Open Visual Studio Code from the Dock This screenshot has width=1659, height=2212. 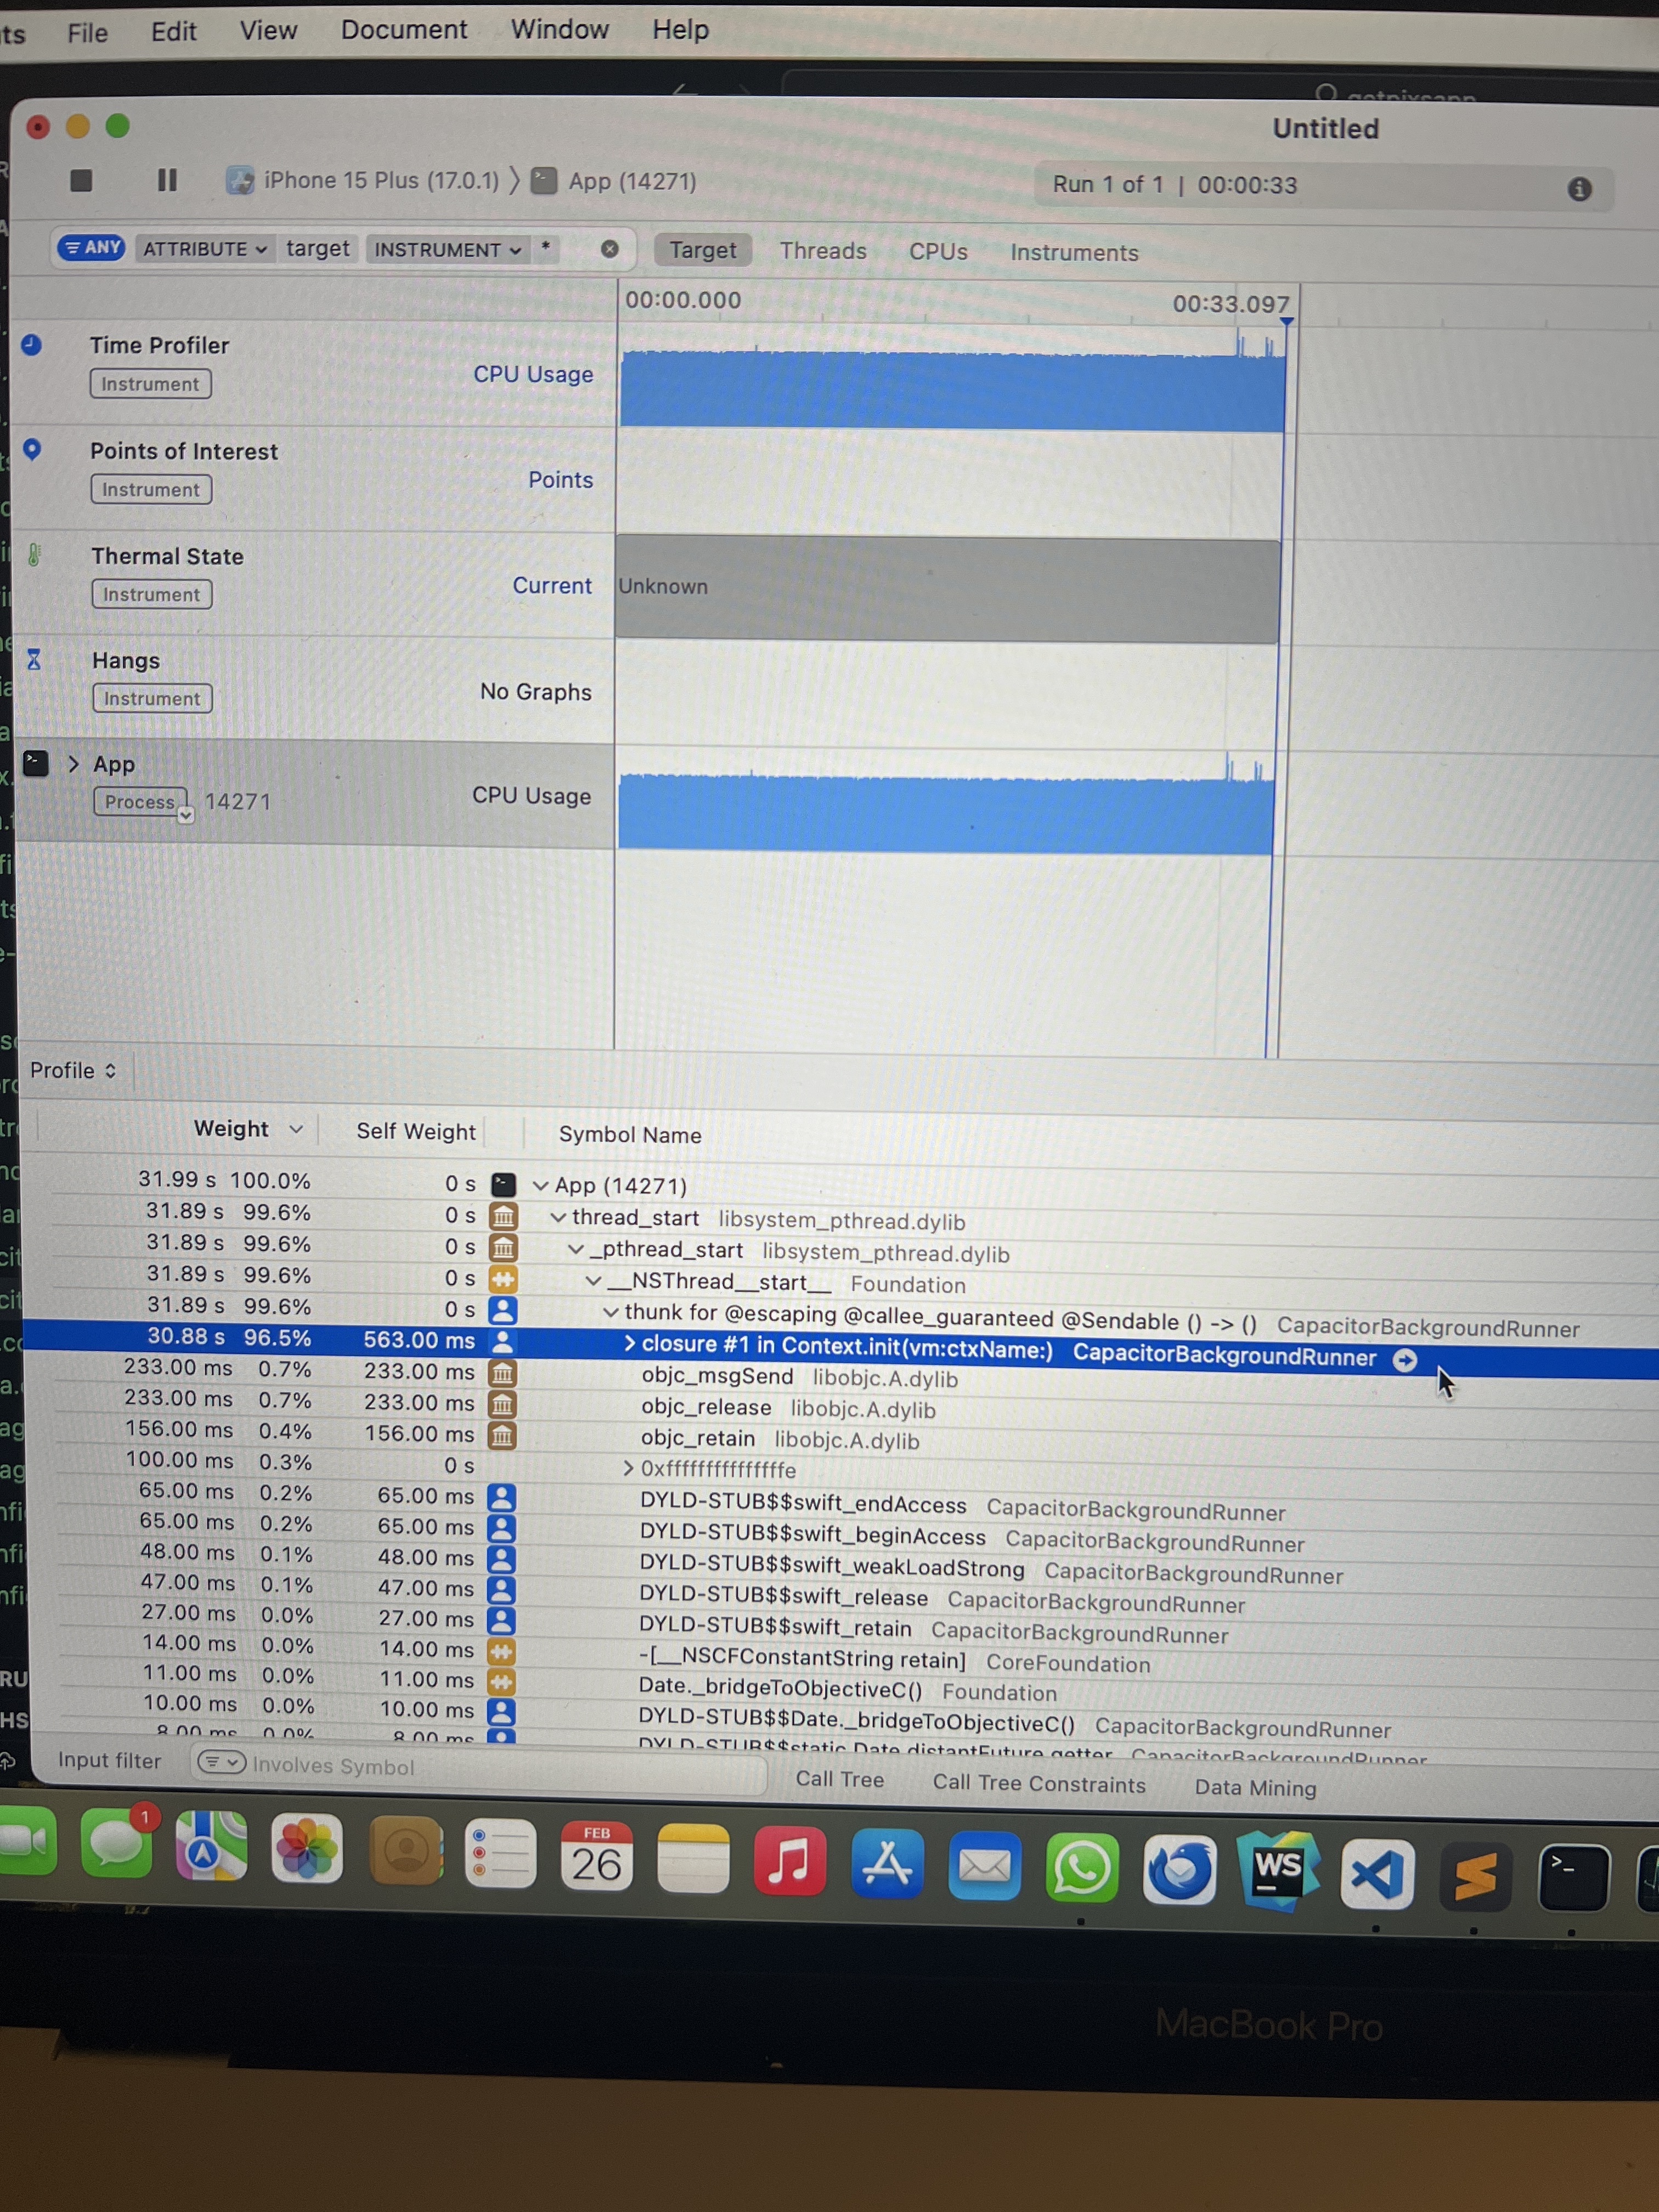click(1377, 1873)
